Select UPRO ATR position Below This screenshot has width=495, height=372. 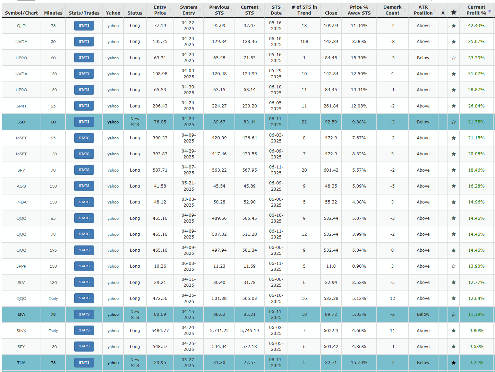(423, 58)
